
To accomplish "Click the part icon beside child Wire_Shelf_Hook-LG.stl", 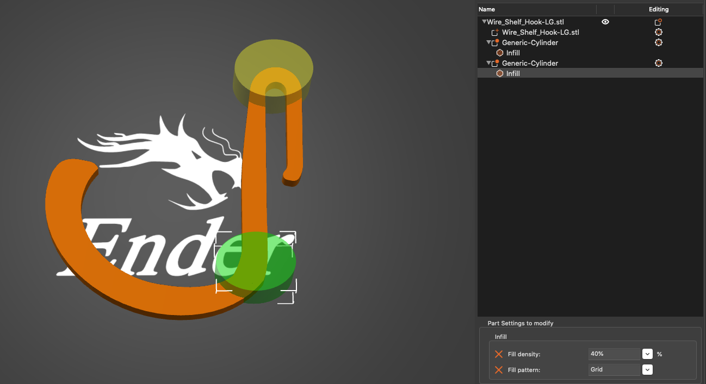I will 495,33.
